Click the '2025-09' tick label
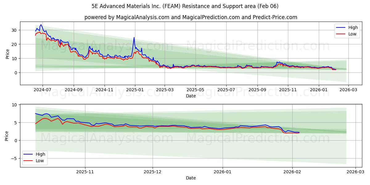 pos(257,90)
